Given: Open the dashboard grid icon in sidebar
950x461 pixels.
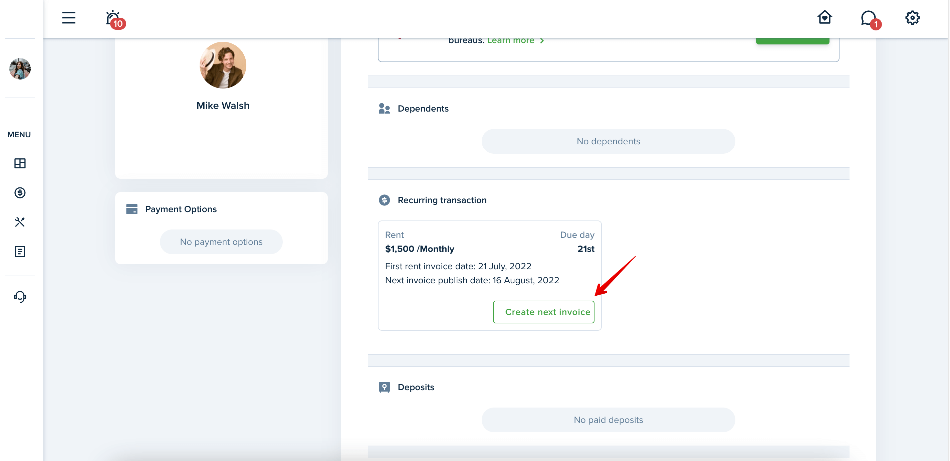Looking at the screenshot, I should click(x=20, y=163).
